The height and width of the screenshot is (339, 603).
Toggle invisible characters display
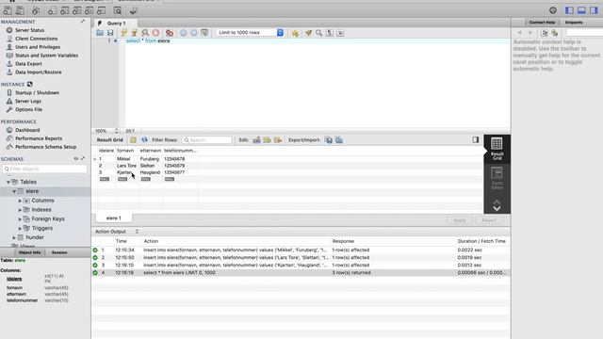tap(330, 33)
